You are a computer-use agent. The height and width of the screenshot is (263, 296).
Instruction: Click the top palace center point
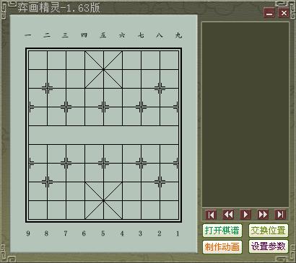(x=103, y=69)
